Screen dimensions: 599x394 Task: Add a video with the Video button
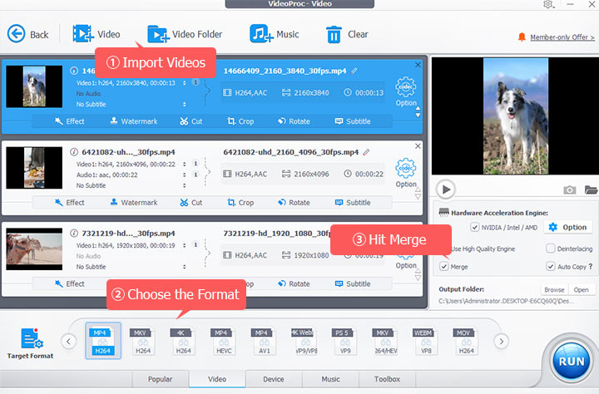click(97, 34)
